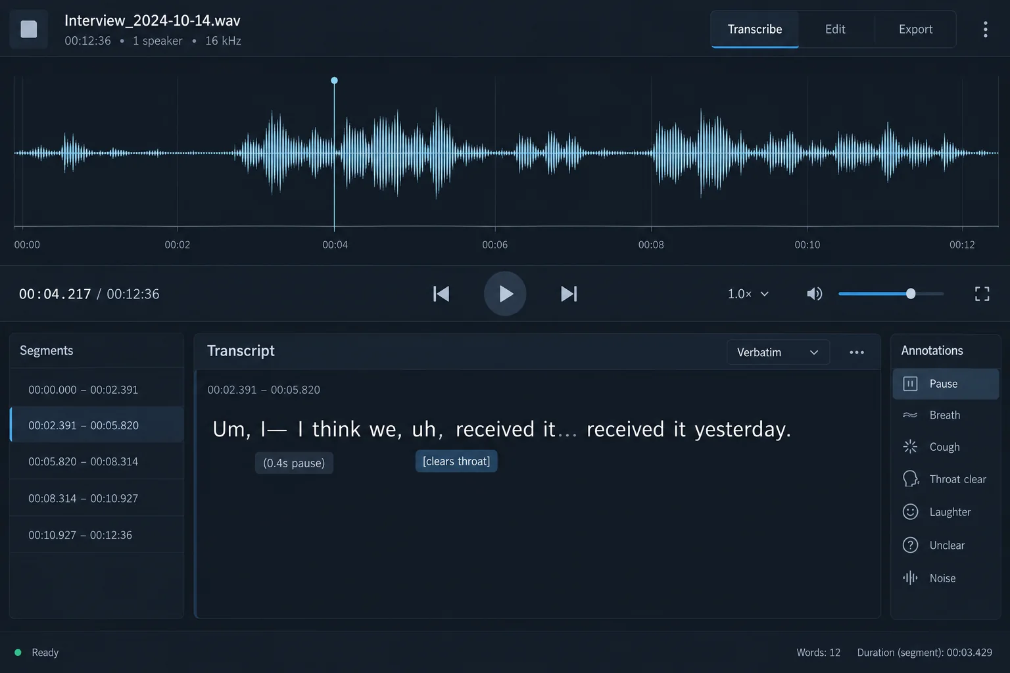Select the Throat clear annotation
The height and width of the screenshot is (673, 1010).
(946, 479)
